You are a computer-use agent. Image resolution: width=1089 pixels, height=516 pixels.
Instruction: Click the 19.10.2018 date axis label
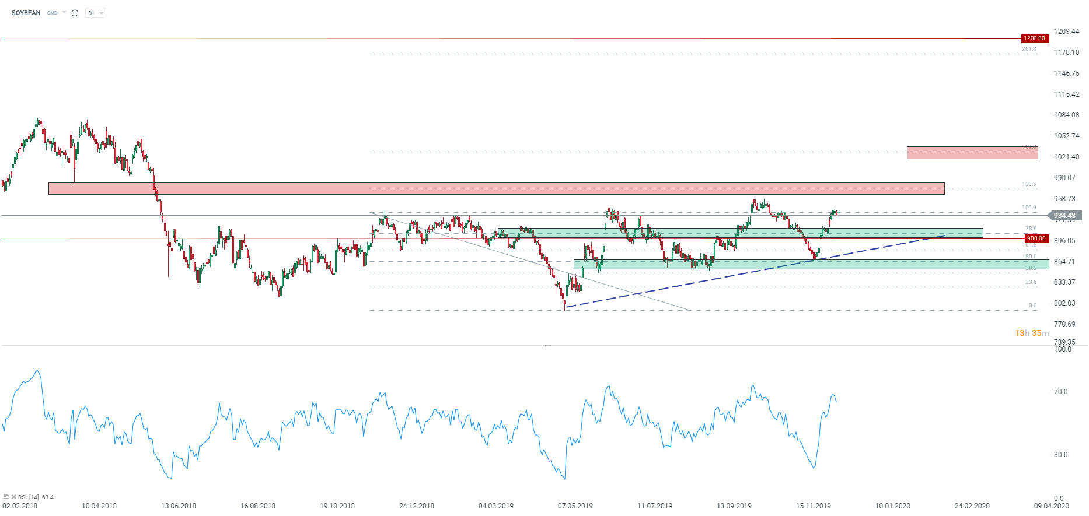point(337,506)
